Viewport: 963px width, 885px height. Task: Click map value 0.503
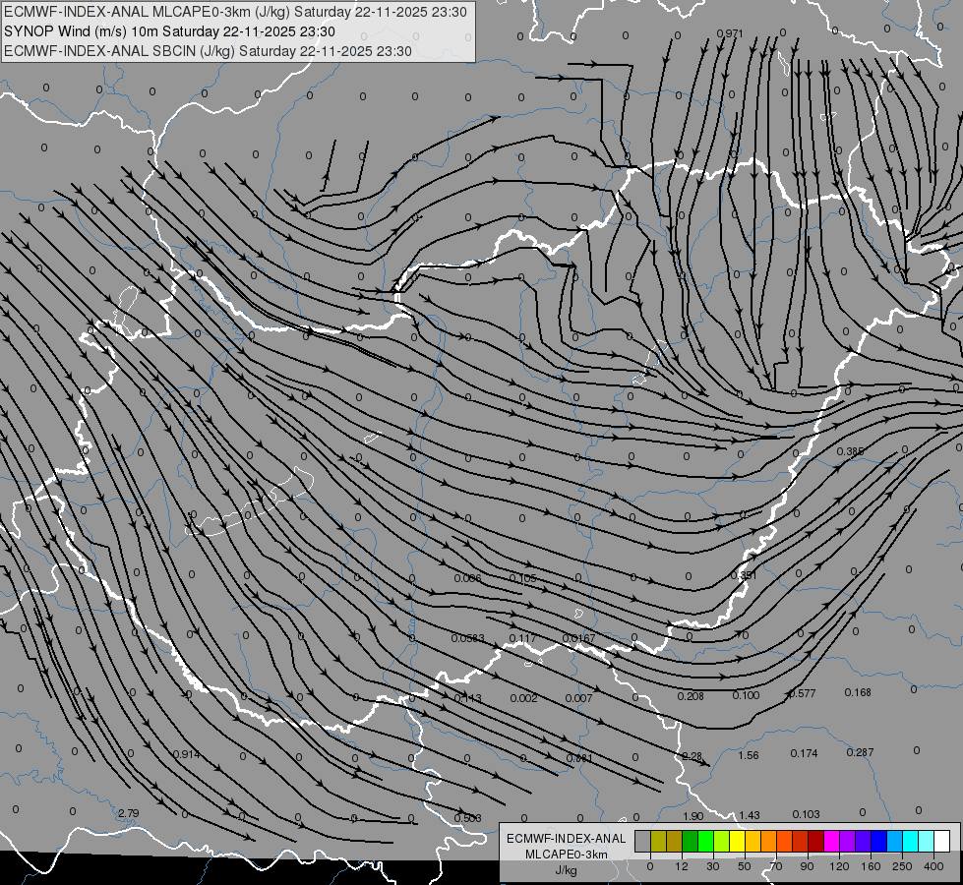click(467, 819)
